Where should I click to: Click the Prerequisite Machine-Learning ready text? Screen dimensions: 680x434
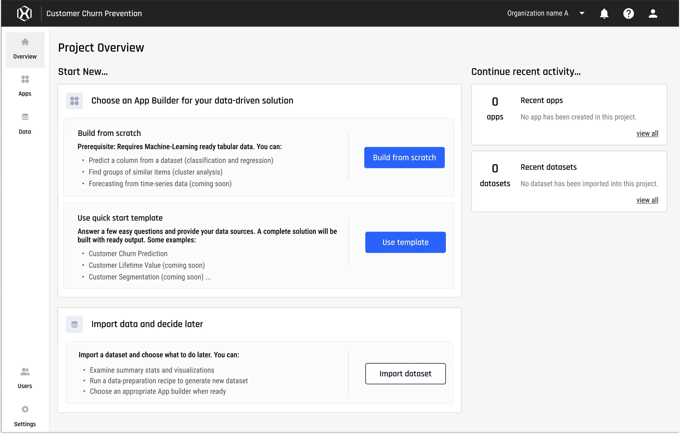click(180, 147)
